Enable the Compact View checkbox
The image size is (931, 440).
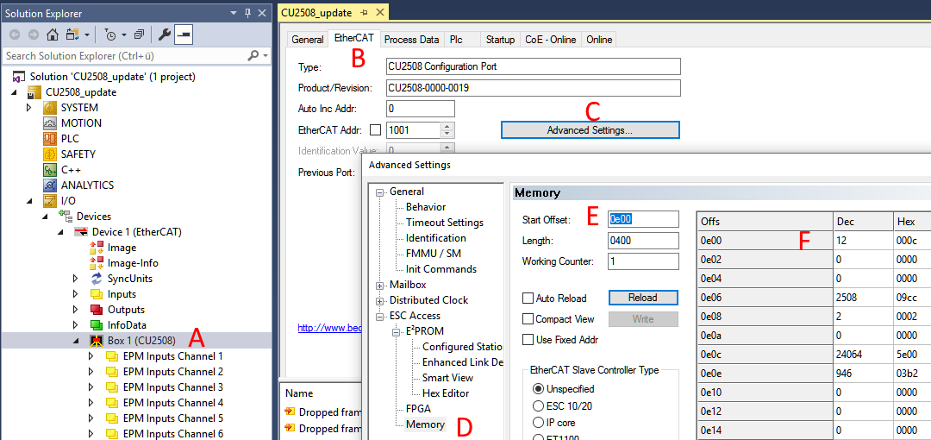(x=528, y=319)
